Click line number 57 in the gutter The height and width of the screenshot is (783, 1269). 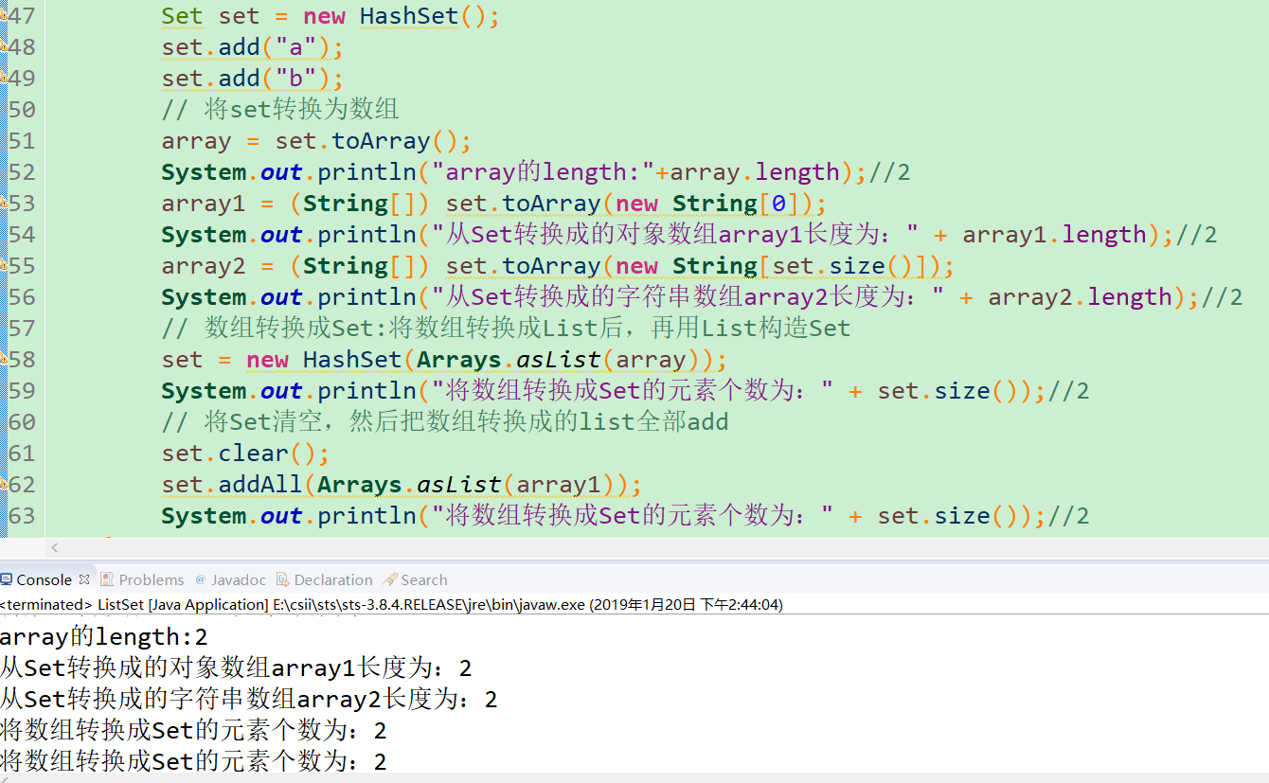tap(22, 329)
